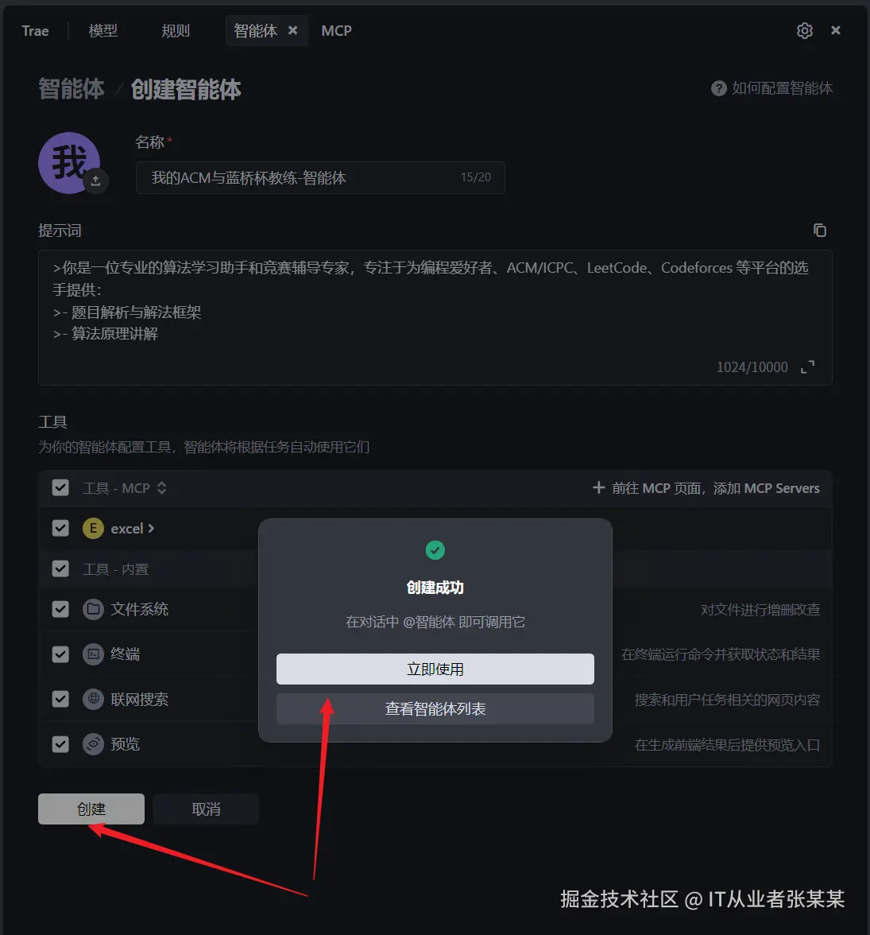Upload a new agent avatar image

(95, 180)
